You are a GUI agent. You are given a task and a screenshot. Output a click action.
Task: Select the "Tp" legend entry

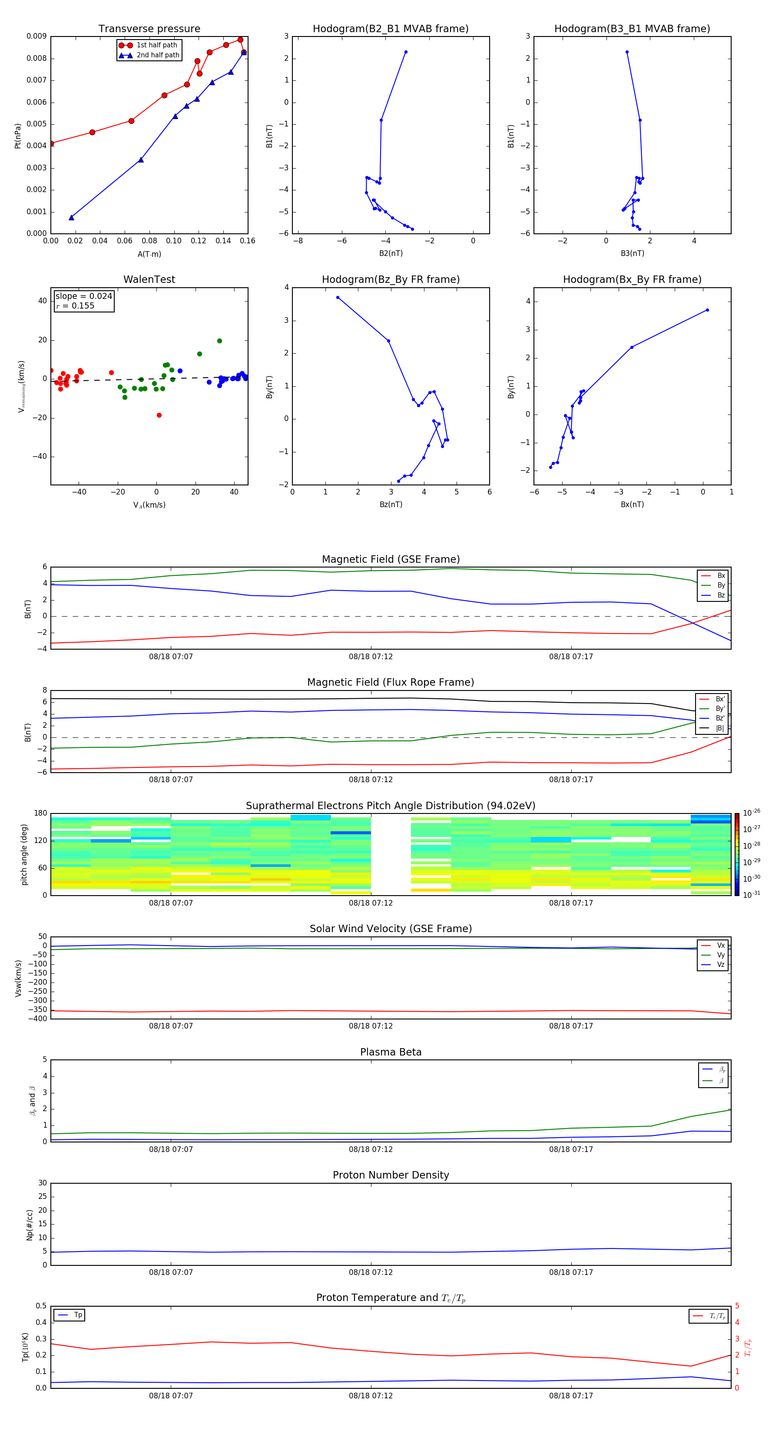(70, 1315)
